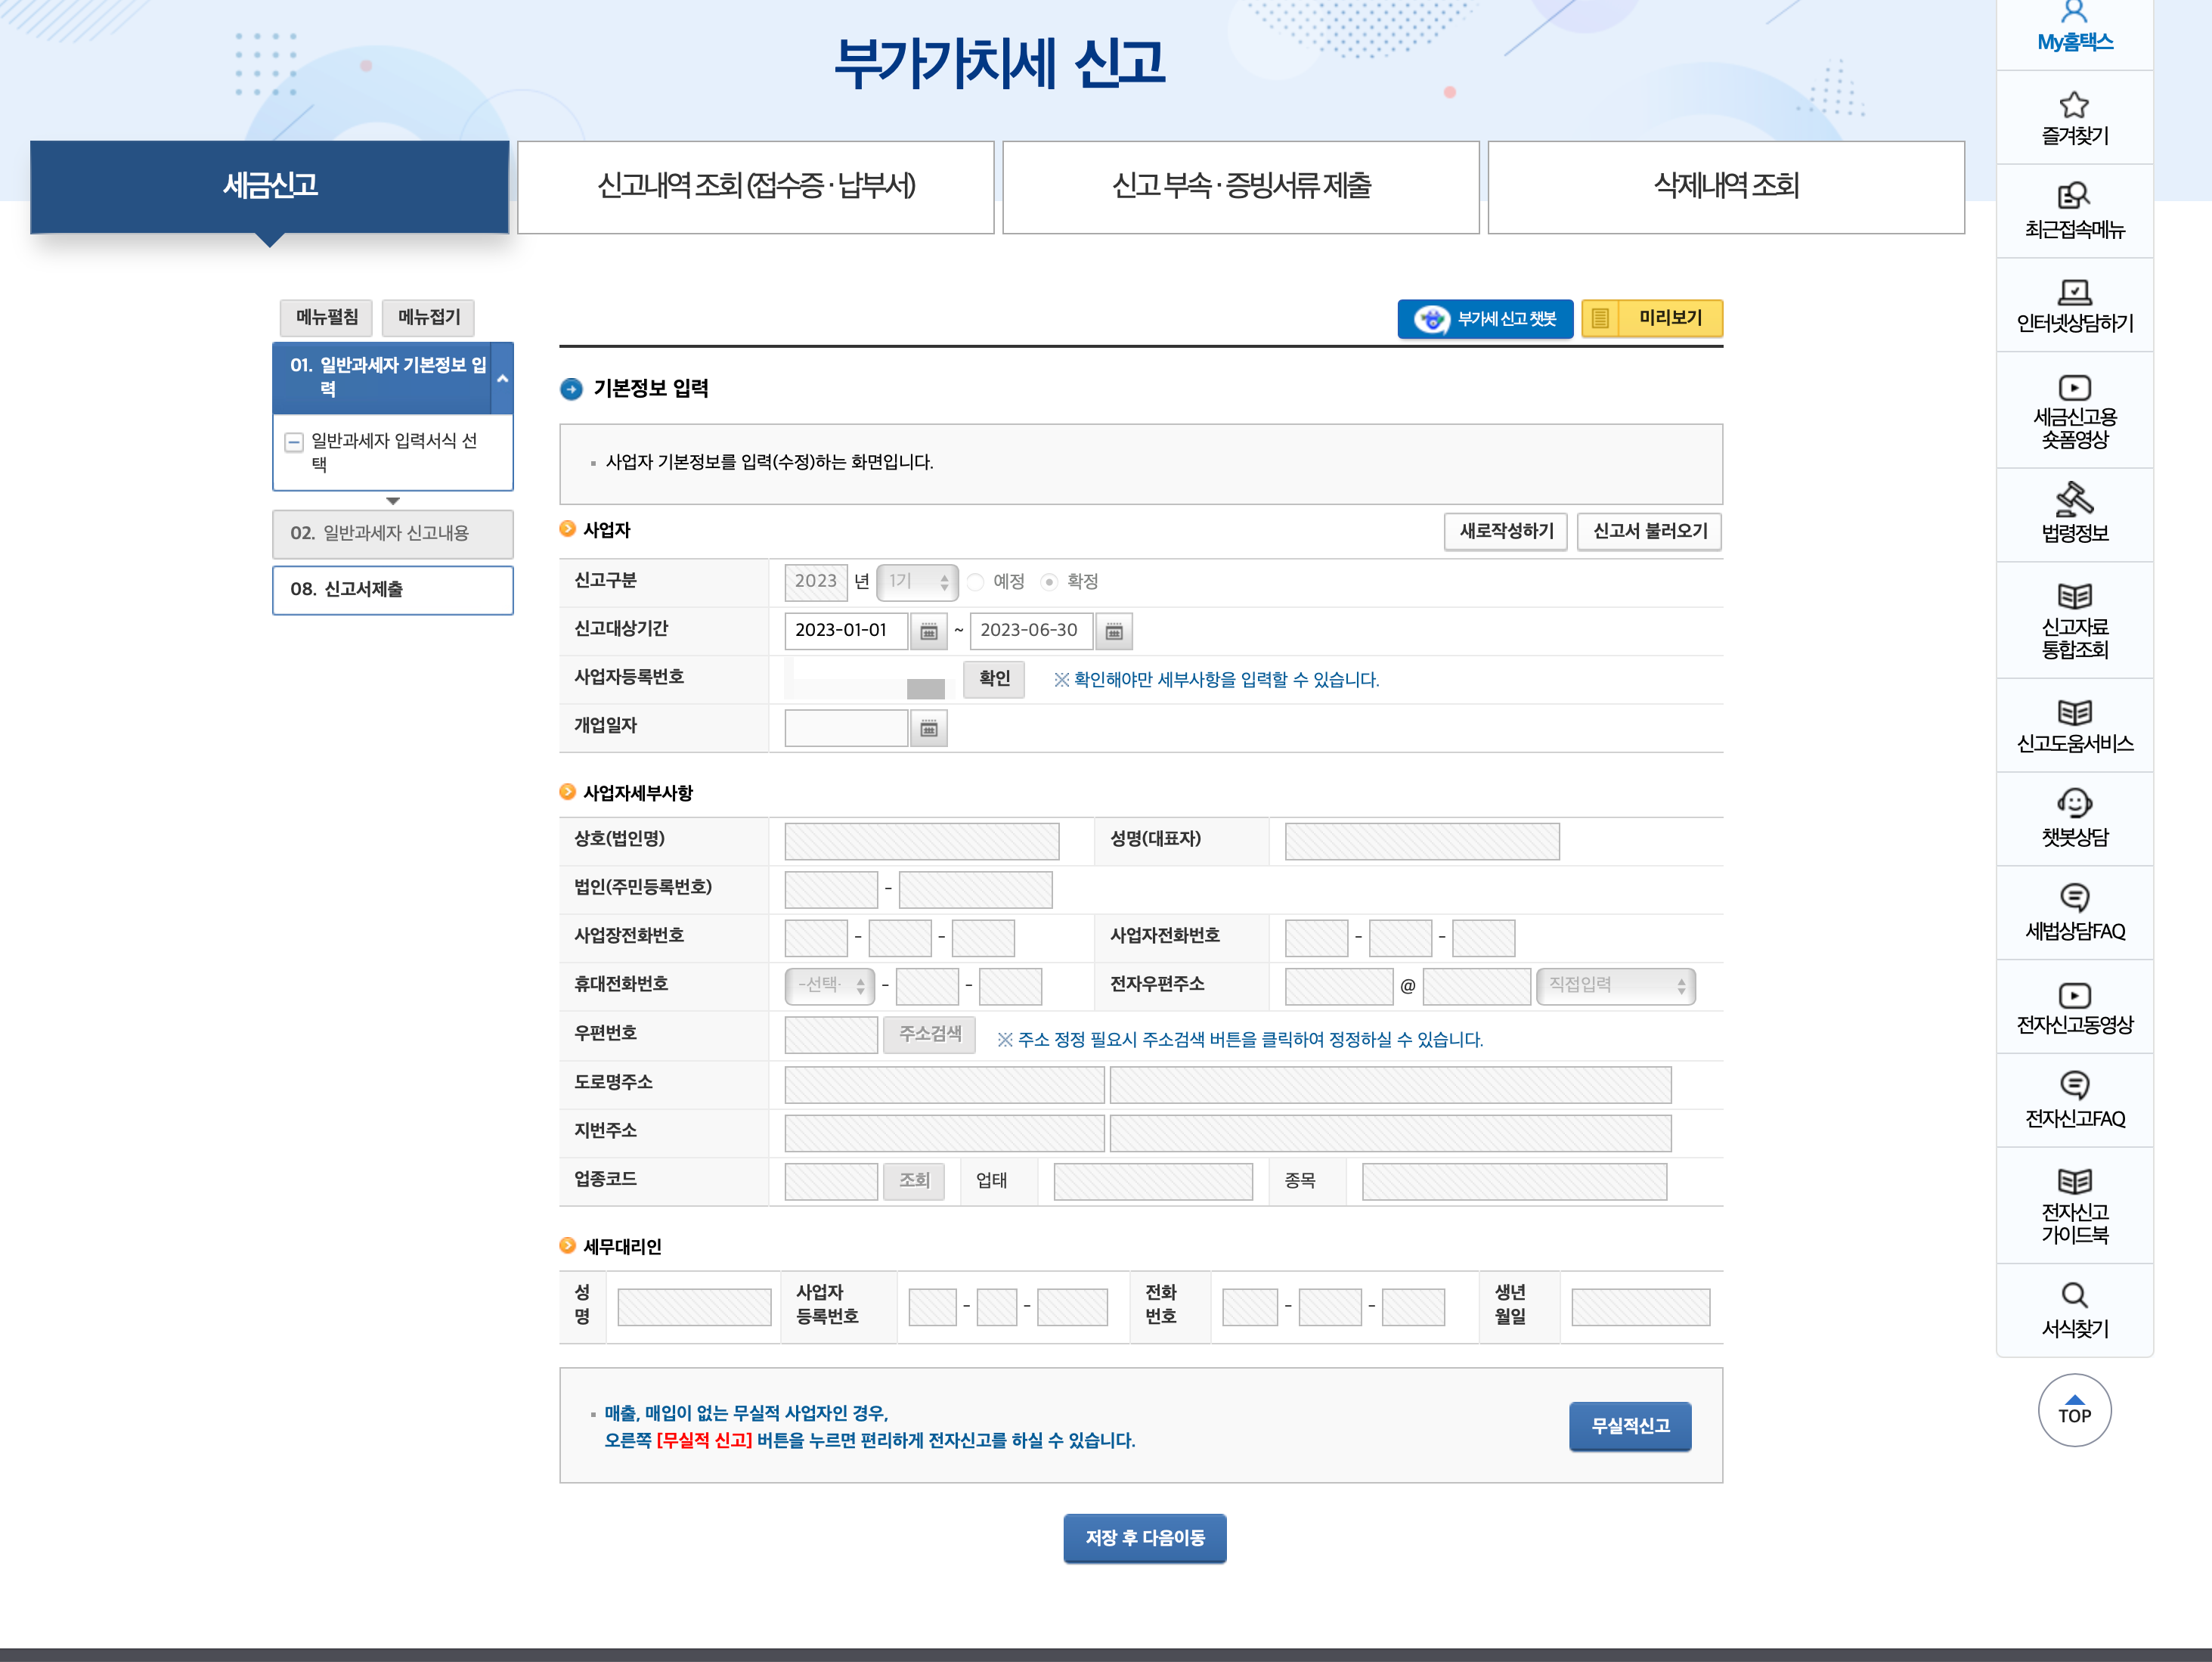Click the 서식찾기 magnifier icon

(2074, 1295)
